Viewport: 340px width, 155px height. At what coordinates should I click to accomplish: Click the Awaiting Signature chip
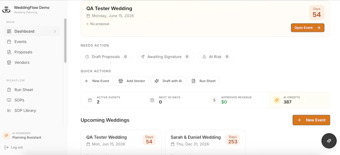pyautogui.click(x=165, y=57)
